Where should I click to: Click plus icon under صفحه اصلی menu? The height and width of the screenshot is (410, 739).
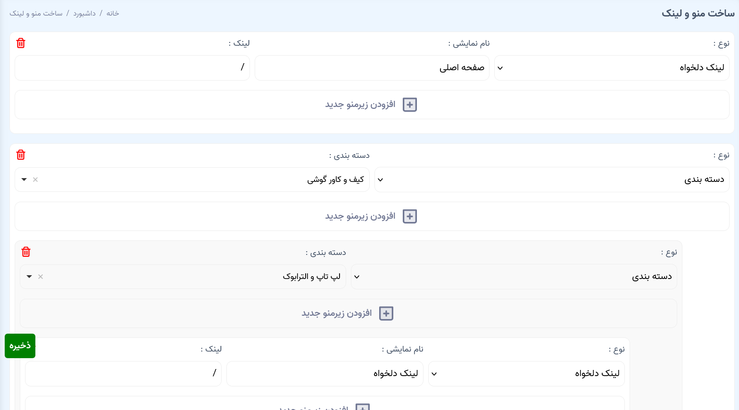409,105
